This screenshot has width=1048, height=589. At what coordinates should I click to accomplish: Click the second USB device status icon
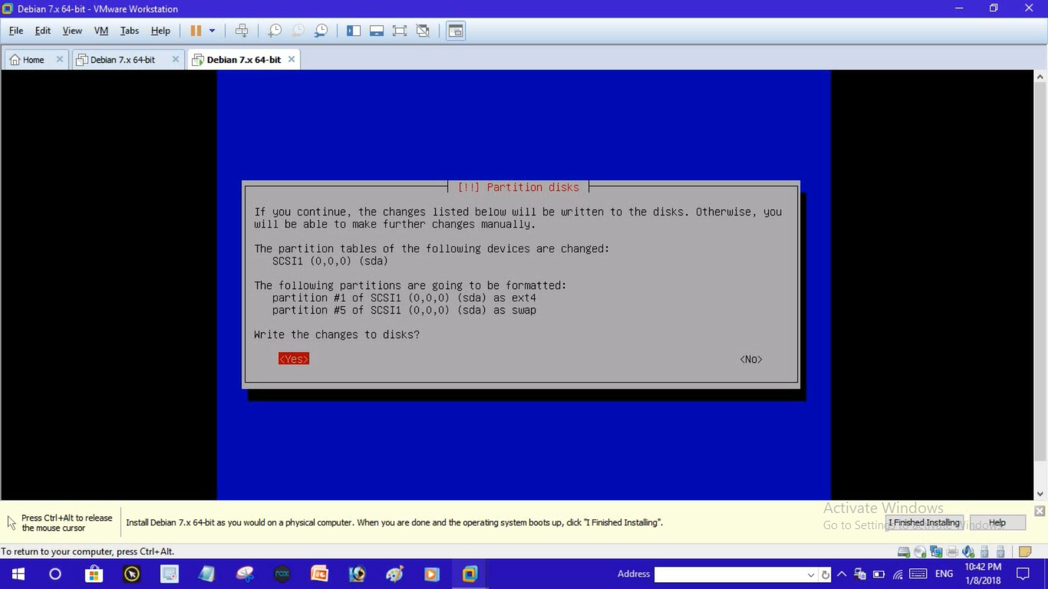[x=1000, y=551]
